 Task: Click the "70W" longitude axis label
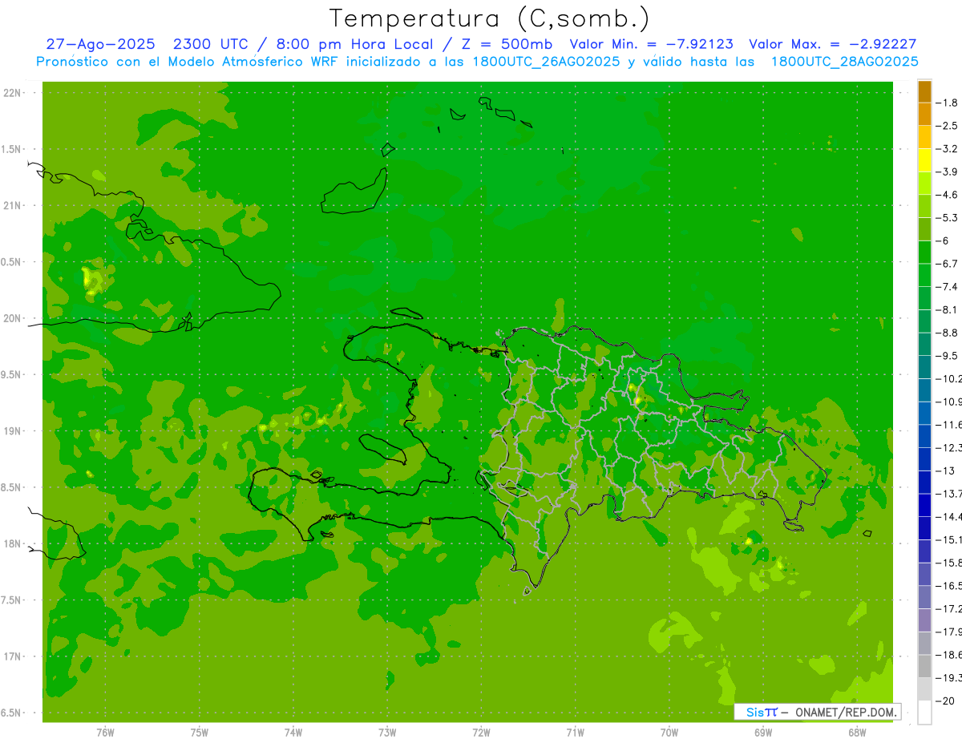(669, 733)
